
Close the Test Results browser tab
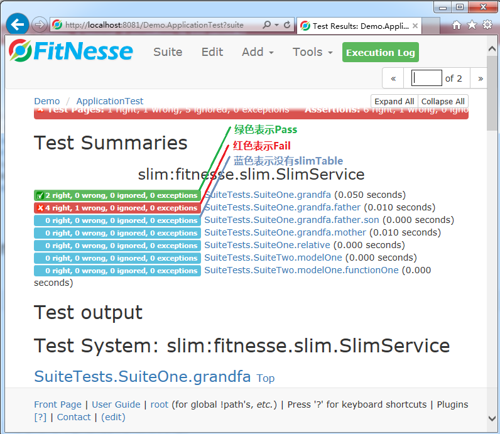[x=415, y=26]
